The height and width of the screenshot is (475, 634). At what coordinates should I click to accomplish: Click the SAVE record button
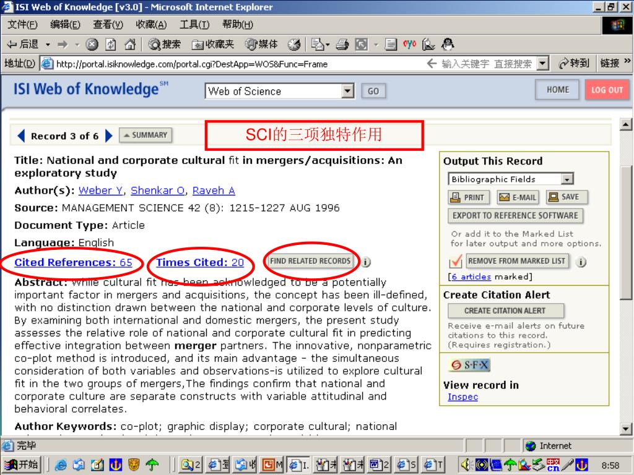(x=567, y=197)
